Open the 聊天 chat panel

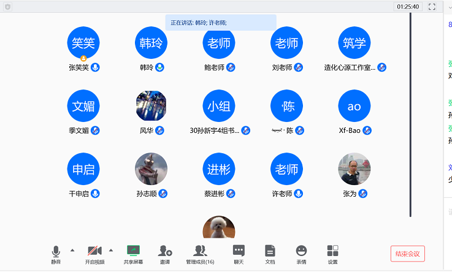[239, 251]
